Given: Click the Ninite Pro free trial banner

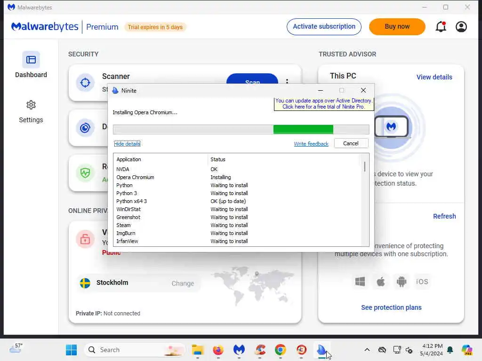Looking at the screenshot, I should click(324, 104).
